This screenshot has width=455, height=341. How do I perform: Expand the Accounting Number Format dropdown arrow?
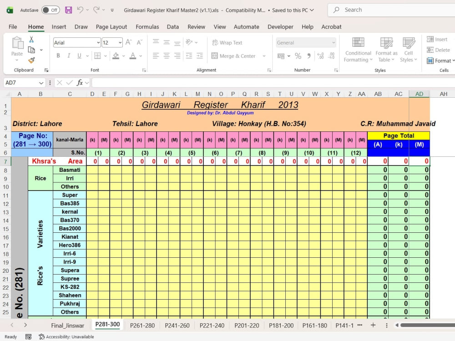click(x=289, y=56)
